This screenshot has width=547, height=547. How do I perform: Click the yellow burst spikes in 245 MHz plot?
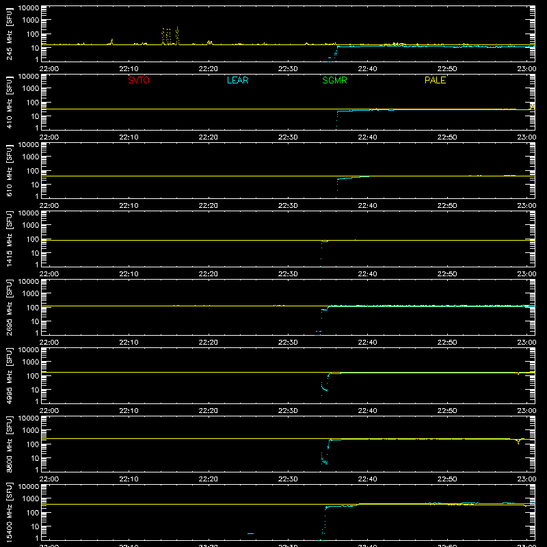170,36
